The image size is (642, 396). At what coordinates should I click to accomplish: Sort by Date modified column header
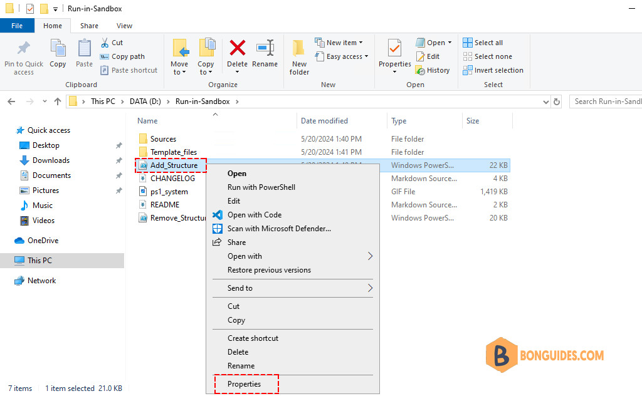click(324, 121)
